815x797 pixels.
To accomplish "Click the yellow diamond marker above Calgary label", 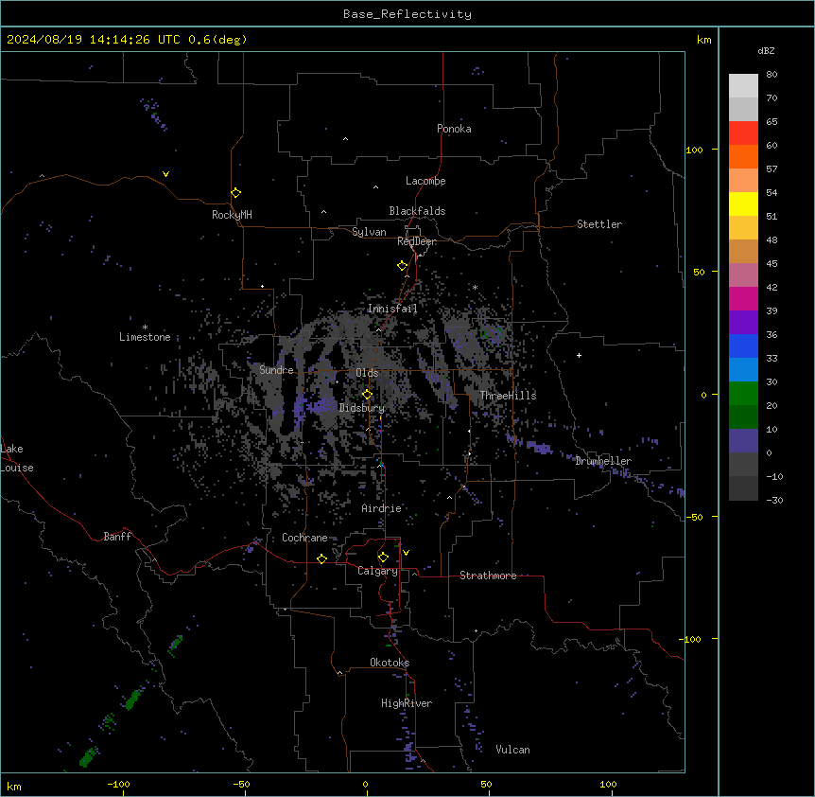I will pos(383,558).
